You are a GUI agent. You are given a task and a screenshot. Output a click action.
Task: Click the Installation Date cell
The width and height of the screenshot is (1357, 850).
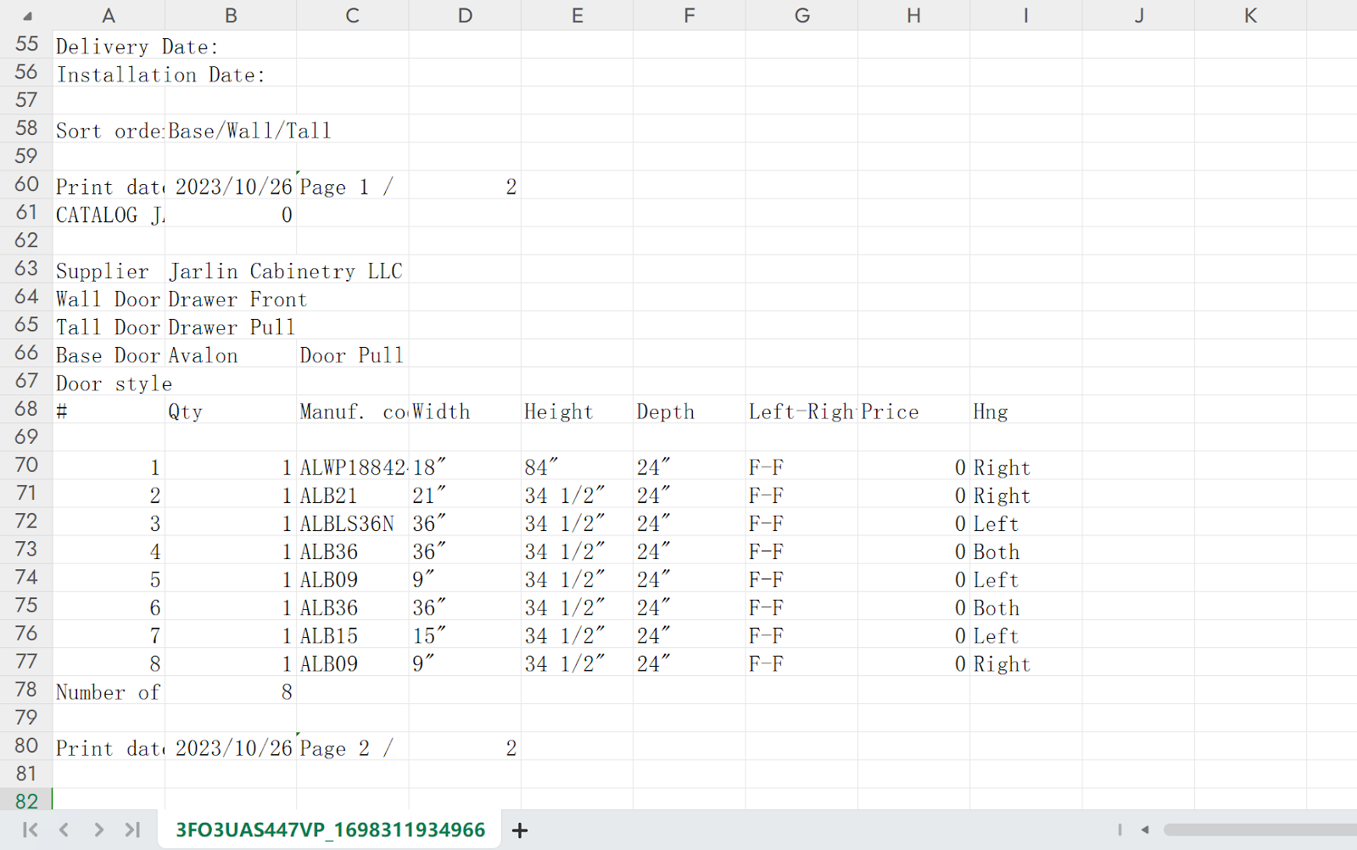109,75
